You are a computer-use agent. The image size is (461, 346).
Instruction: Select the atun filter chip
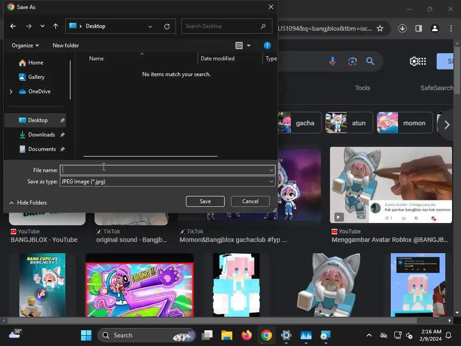pyautogui.click(x=349, y=123)
